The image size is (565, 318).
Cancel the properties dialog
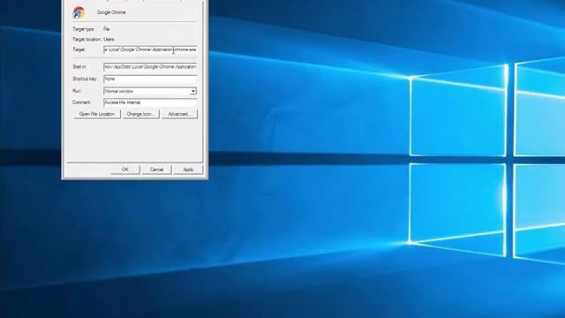(157, 170)
